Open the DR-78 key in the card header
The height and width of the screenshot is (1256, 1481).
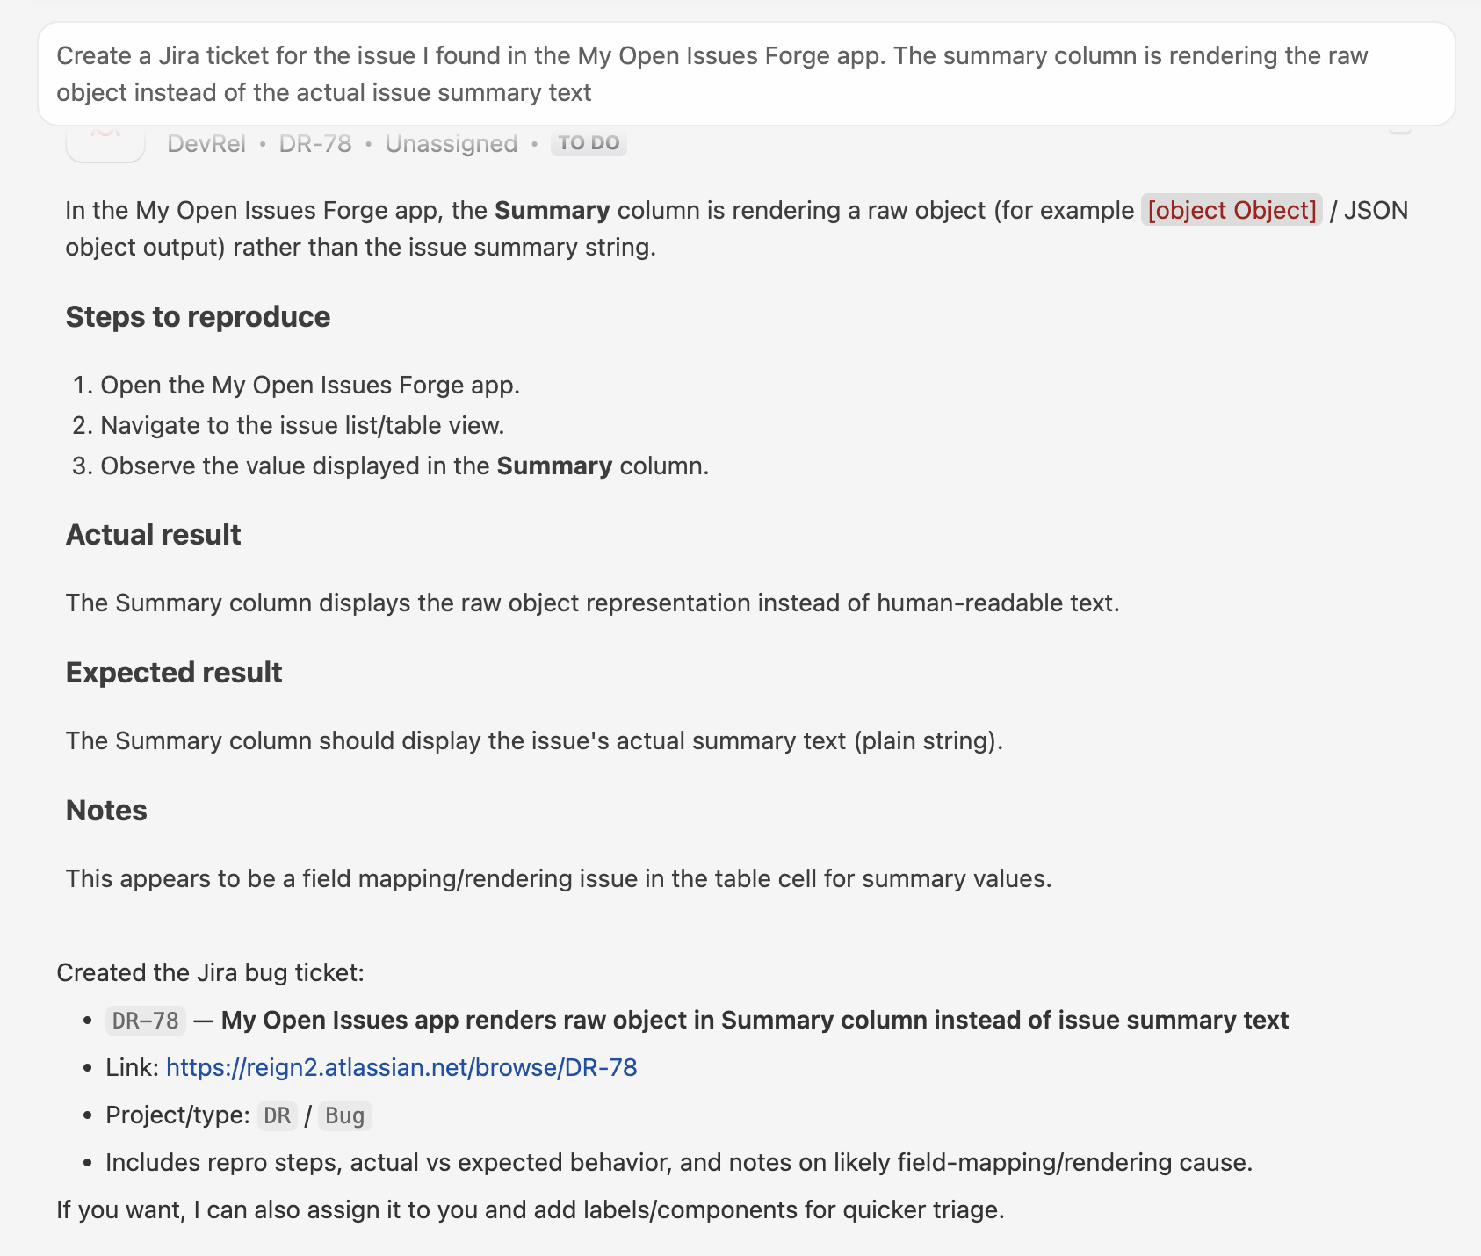click(315, 143)
